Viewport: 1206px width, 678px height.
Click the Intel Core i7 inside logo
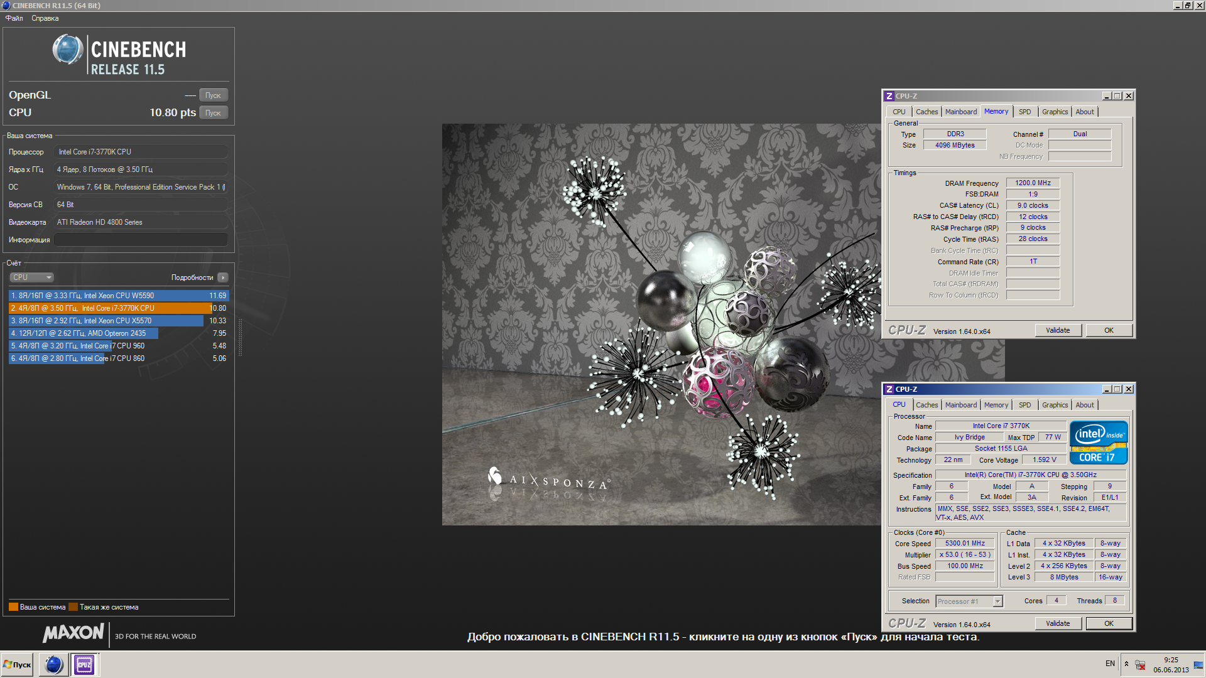pos(1099,443)
